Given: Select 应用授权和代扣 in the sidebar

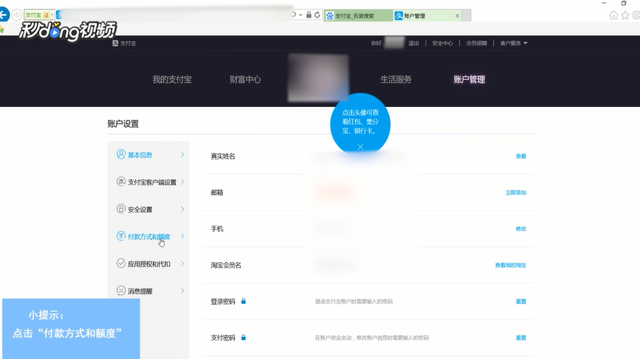Looking at the screenshot, I should pyautogui.click(x=149, y=264).
